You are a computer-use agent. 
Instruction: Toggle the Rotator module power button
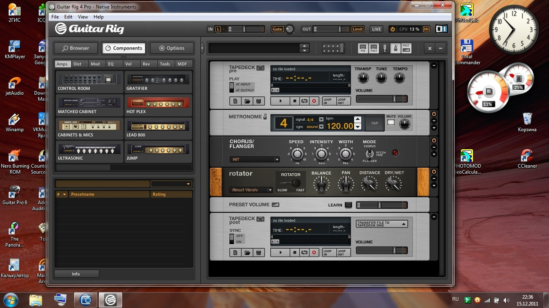[x=434, y=172]
